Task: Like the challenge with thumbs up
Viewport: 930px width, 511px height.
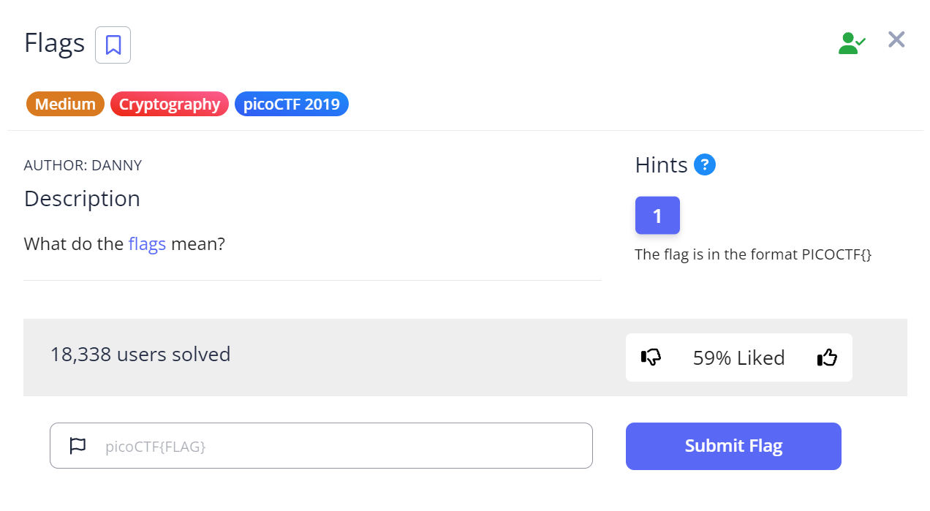Action: point(827,357)
